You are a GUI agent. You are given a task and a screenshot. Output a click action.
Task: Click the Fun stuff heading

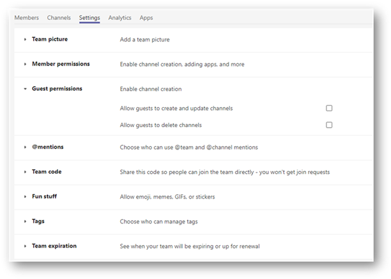tap(44, 196)
